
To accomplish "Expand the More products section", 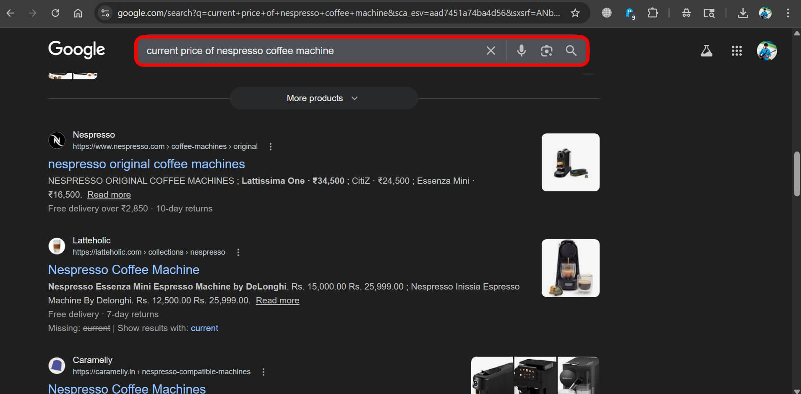I will point(323,98).
